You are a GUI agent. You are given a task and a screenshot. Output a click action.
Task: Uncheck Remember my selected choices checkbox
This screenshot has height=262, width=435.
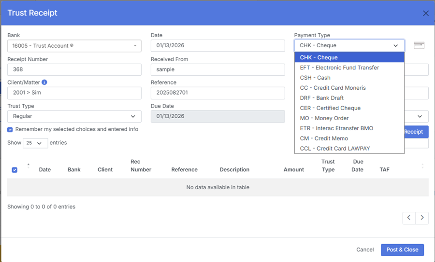click(x=10, y=129)
